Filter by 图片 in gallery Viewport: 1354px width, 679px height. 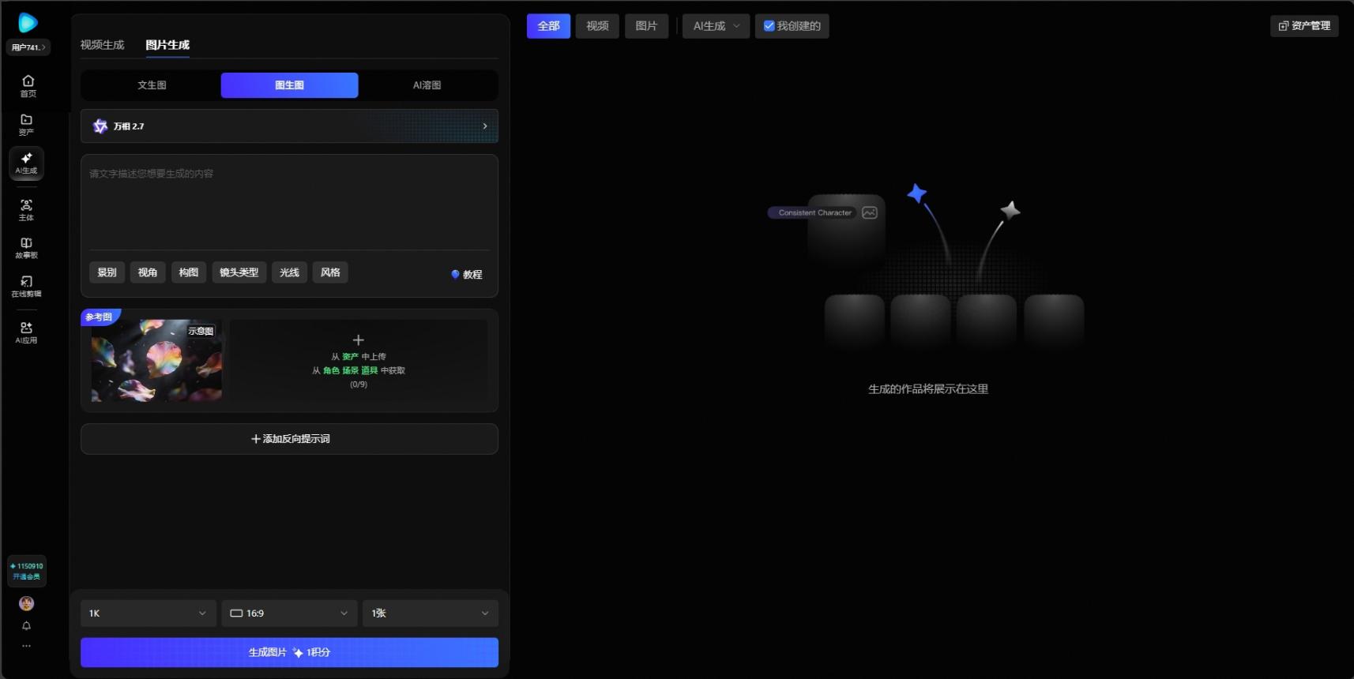pos(646,26)
